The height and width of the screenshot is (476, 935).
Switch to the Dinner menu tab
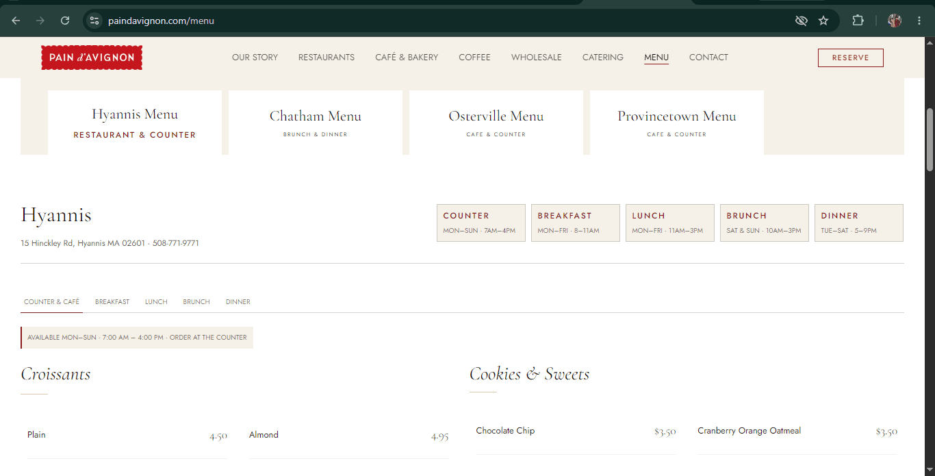pyautogui.click(x=238, y=301)
